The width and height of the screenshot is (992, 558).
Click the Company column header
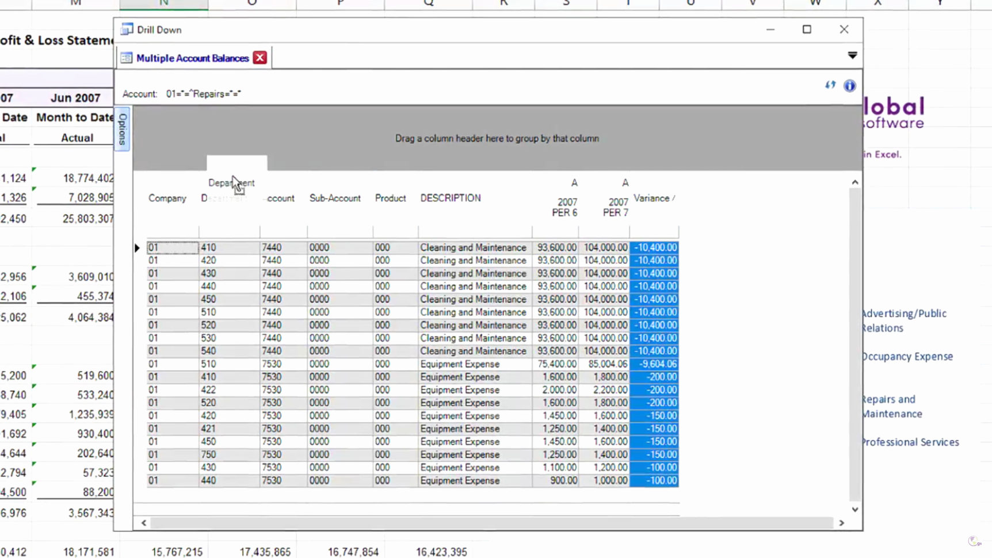click(x=167, y=198)
